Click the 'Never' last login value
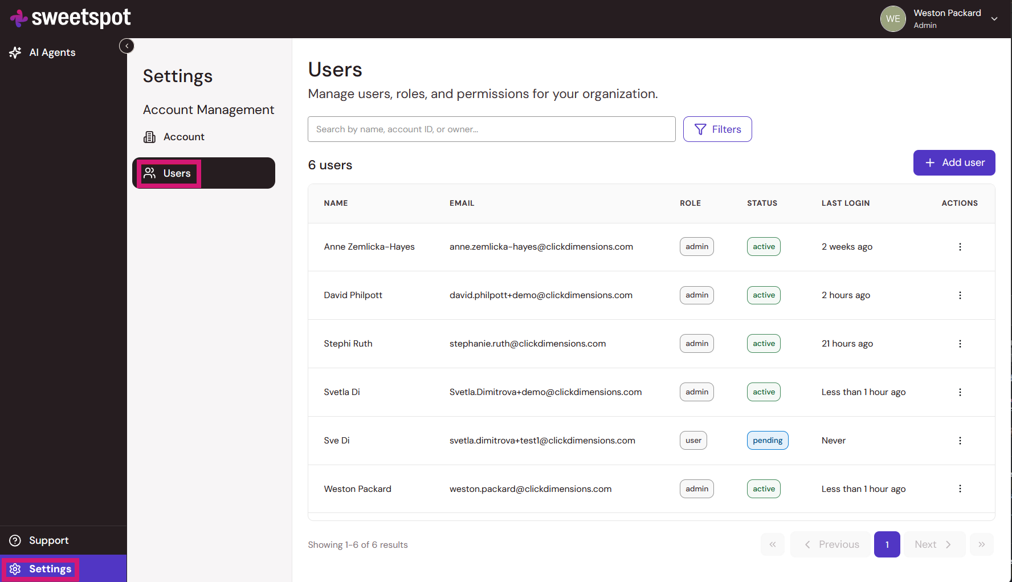1012x582 pixels. 833,441
